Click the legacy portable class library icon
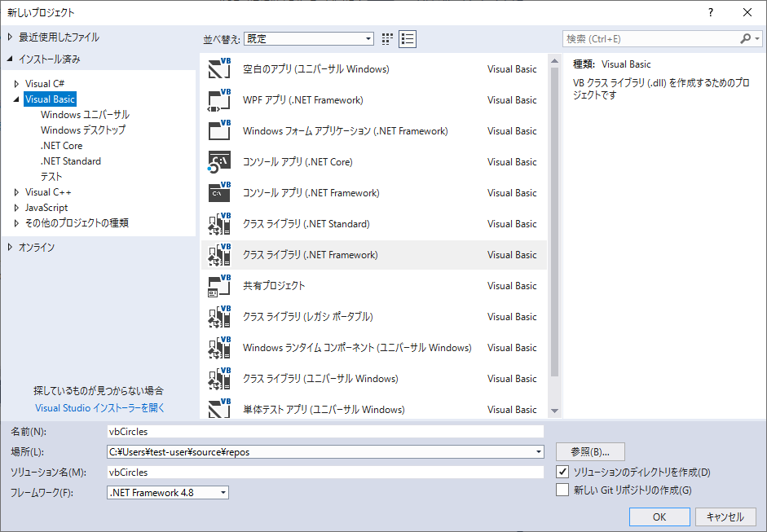The image size is (767, 532). click(219, 316)
